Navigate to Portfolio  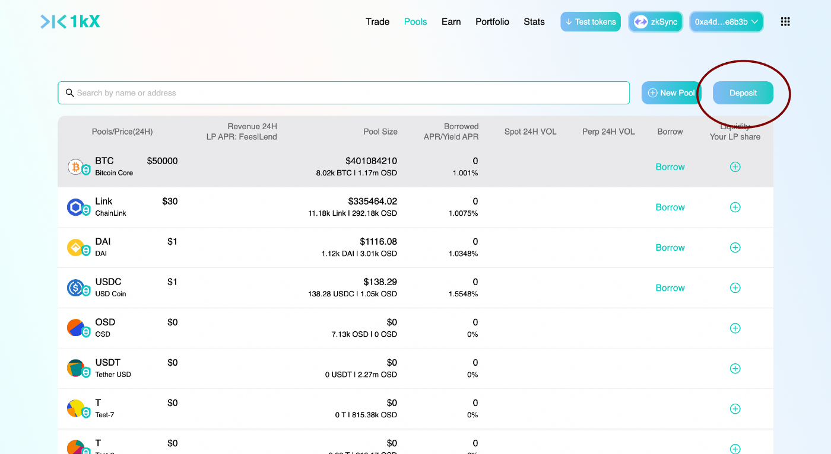(x=492, y=22)
